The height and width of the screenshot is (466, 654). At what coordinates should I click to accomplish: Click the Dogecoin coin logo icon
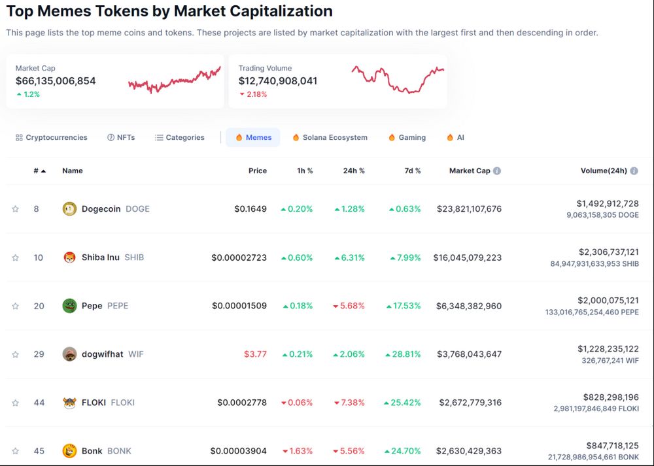click(69, 209)
